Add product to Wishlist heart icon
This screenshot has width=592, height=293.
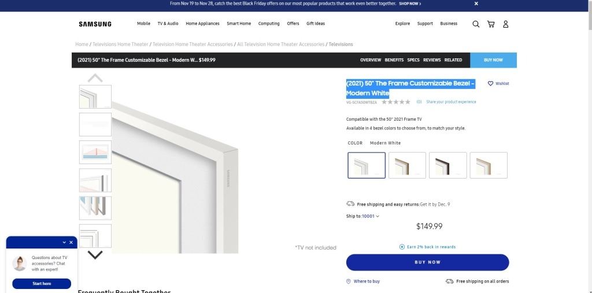point(490,83)
